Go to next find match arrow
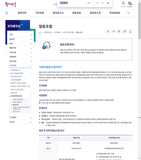The width and height of the screenshot is (141, 160). (103, 3)
